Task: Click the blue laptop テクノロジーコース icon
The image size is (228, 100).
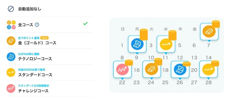Action: 11,56
